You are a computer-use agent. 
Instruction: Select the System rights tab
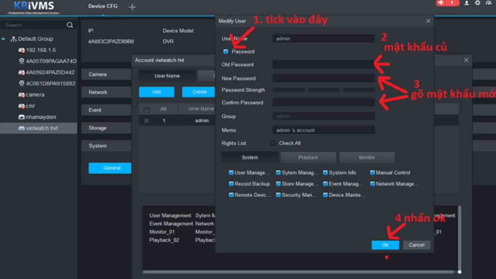[250, 157]
